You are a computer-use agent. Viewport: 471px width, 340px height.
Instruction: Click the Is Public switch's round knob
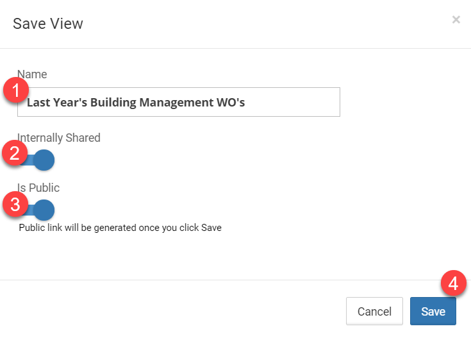(44, 210)
